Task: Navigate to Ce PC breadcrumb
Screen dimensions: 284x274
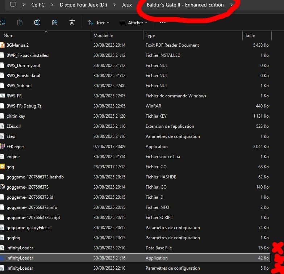Action: pyautogui.click(x=38, y=5)
